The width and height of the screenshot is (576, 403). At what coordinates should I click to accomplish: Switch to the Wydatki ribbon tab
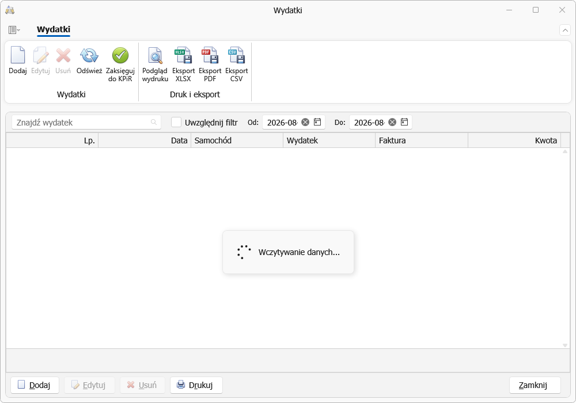(x=53, y=29)
